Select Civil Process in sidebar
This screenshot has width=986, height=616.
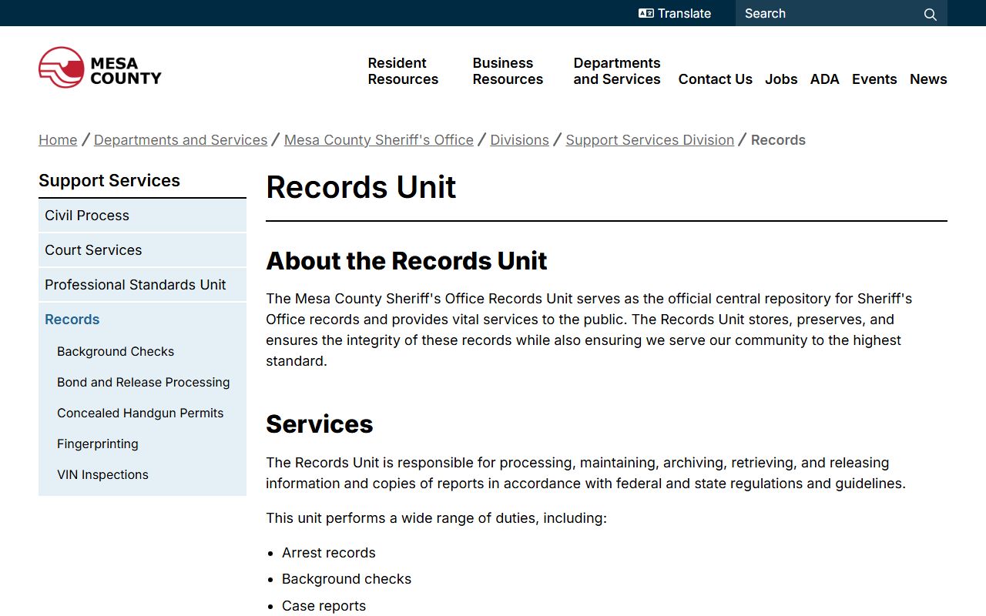tap(143, 216)
